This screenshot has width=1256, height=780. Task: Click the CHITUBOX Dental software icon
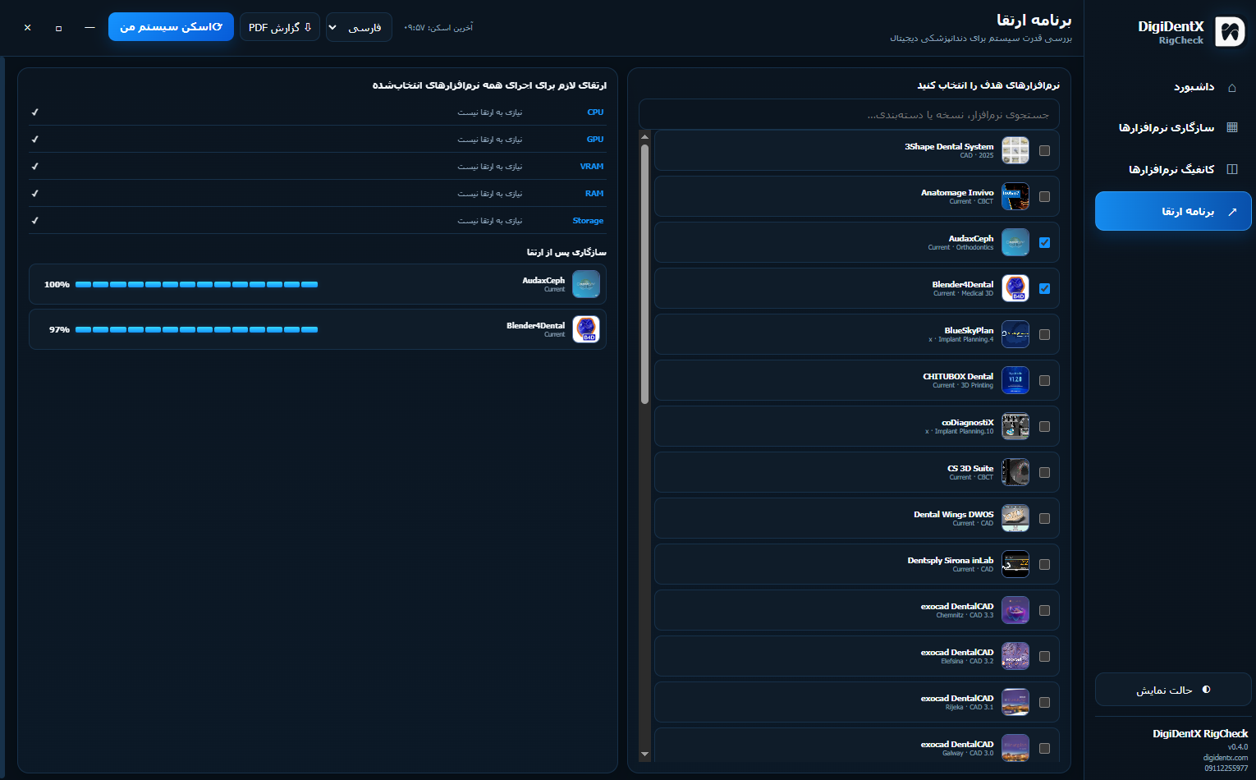[x=1015, y=380]
